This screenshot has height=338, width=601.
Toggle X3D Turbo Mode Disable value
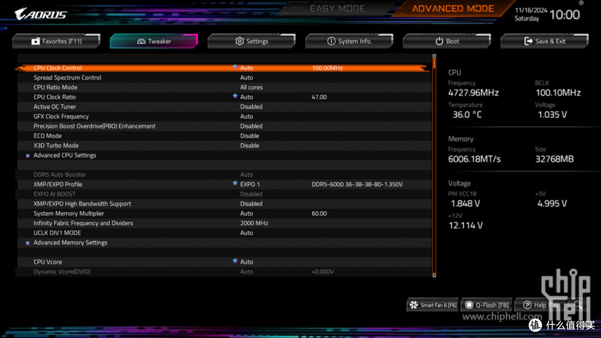(249, 146)
